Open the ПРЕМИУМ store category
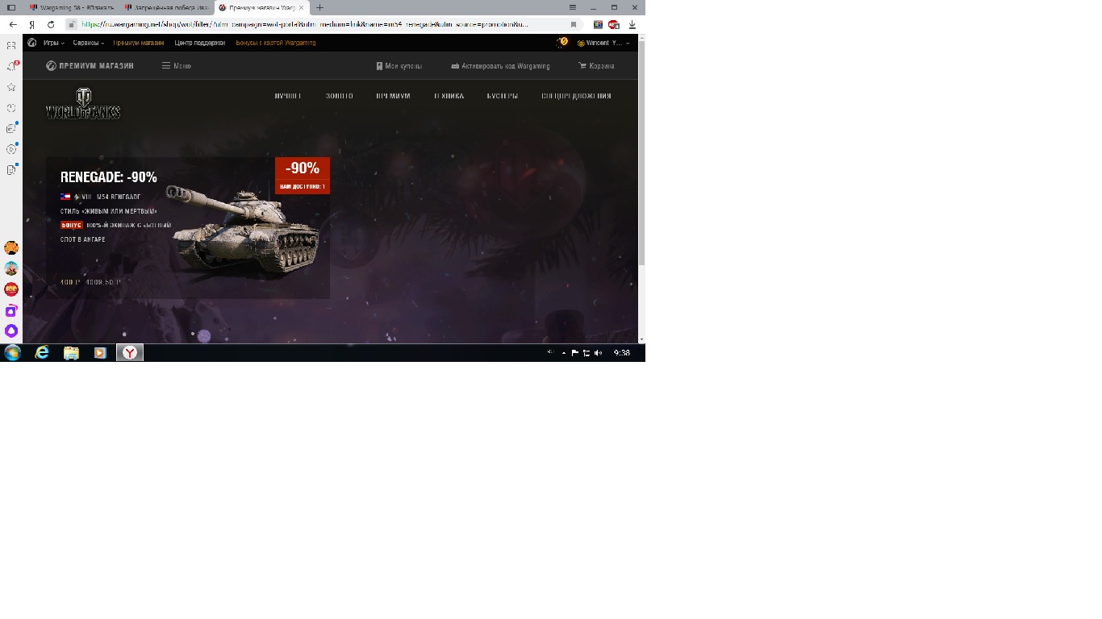 coord(393,96)
